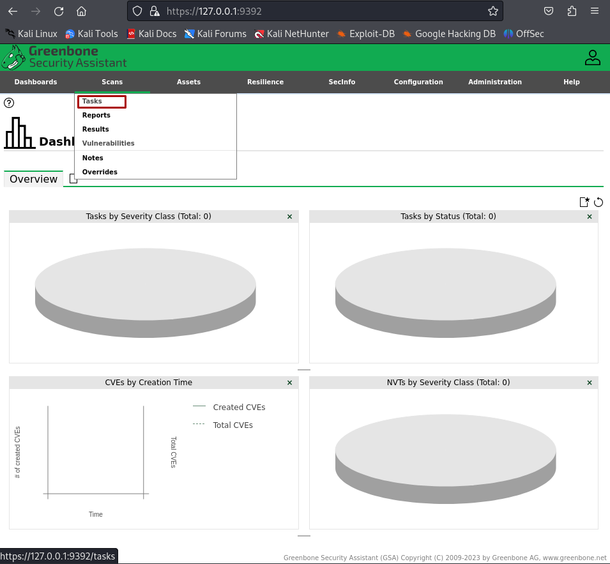Choose Reports in the Scans menu

[x=96, y=116]
